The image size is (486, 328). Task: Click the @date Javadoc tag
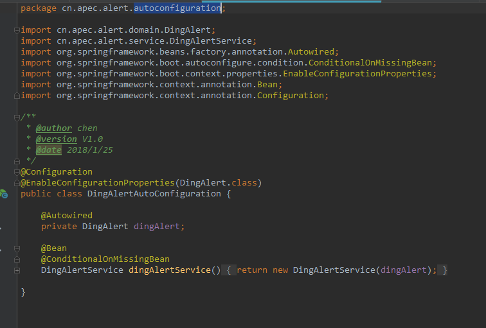click(49, 150)
